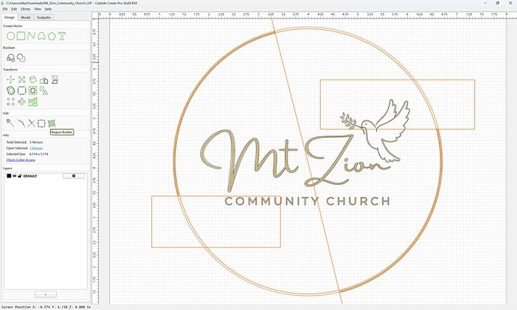Toggle visibility eye of DEFAULT layer
The image size is (517, 310).
point(14,176)
